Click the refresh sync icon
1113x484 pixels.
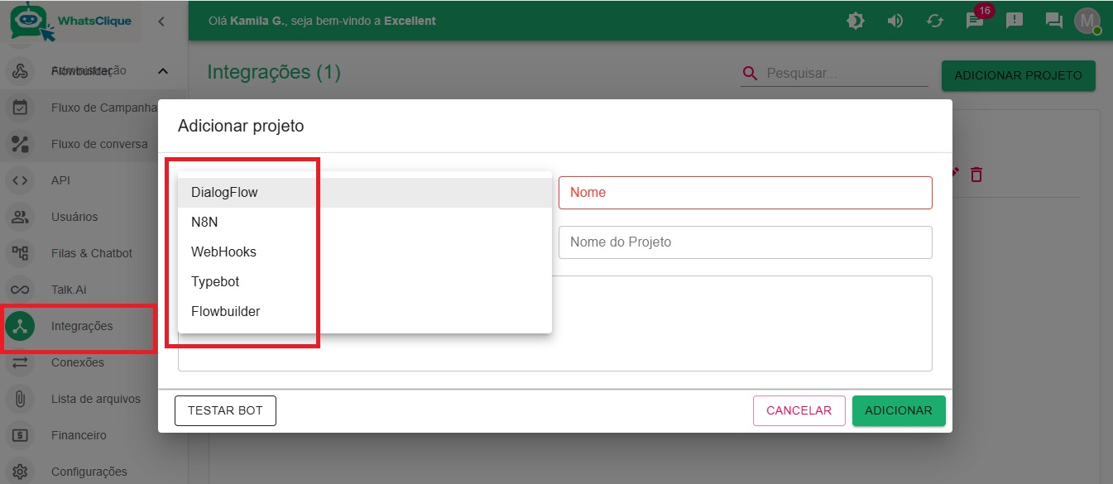tap(935, 21)
